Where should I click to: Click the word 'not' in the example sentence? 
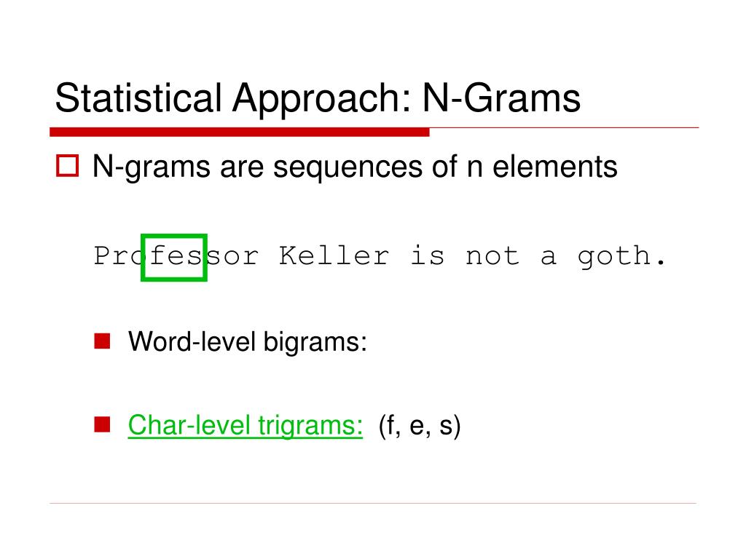click(492, 257)
